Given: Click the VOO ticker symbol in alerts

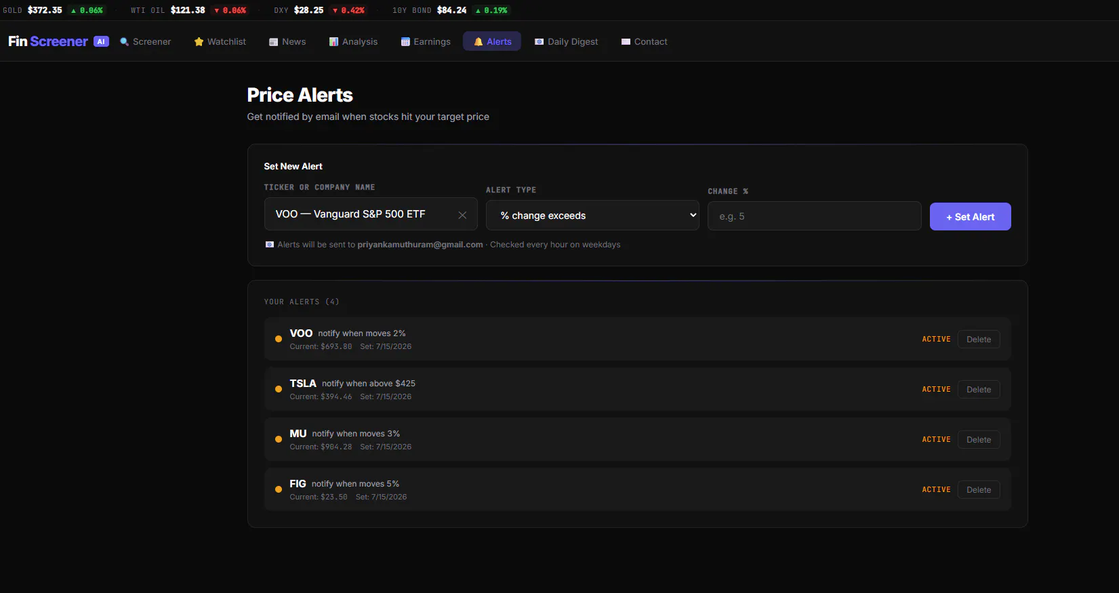Looking at the screenshot, I should point(301,333).
